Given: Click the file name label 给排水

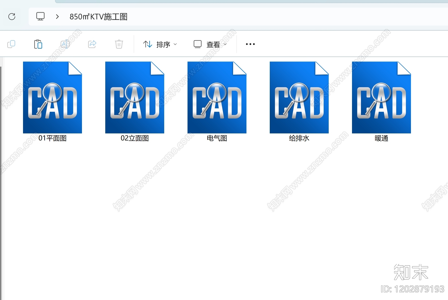Looking at the screenshot, I should pos(299,138).
